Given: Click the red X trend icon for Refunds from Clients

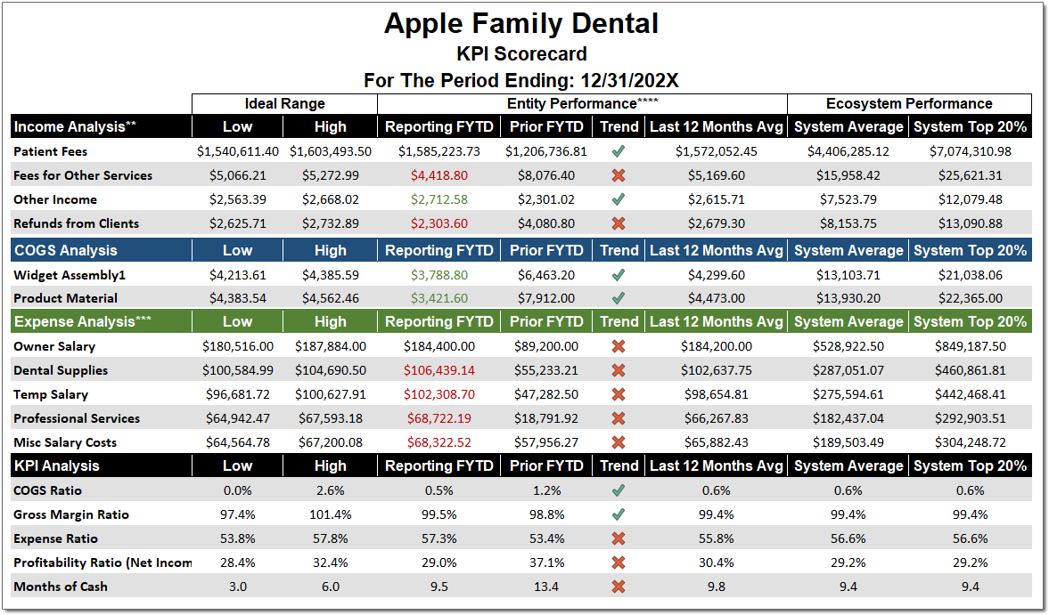Looking at the screenshot, I should [619, 223].
